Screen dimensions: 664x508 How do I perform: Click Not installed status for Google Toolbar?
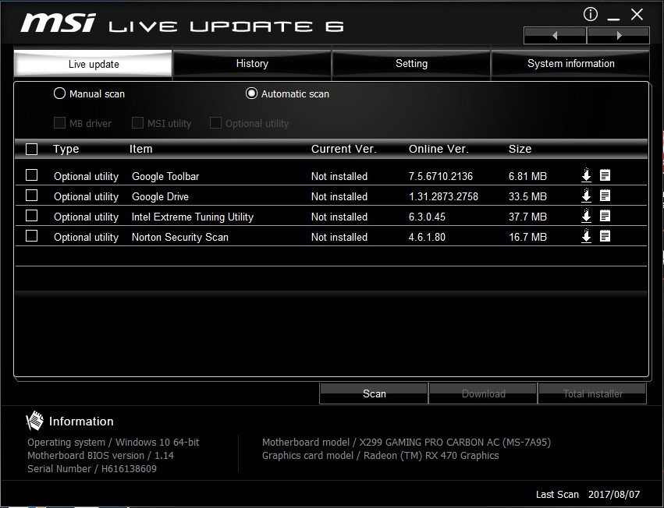339,176
